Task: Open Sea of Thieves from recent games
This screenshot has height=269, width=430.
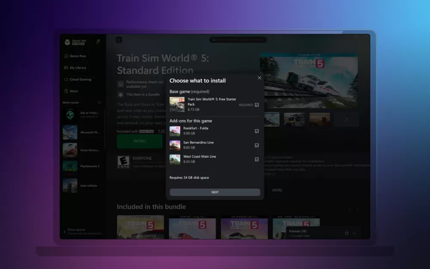Action: 81,115
